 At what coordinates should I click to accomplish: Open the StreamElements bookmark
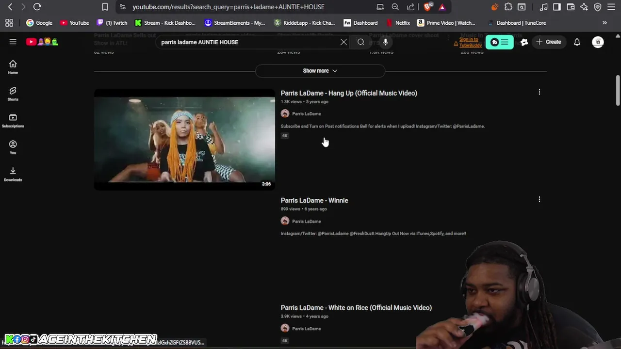tap(235, 23)
